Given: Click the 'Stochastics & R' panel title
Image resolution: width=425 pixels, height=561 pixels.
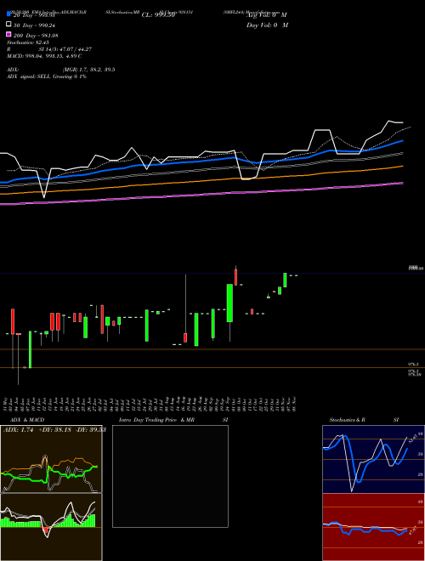Looking at the screenshot, I should (x=347, y=420).
